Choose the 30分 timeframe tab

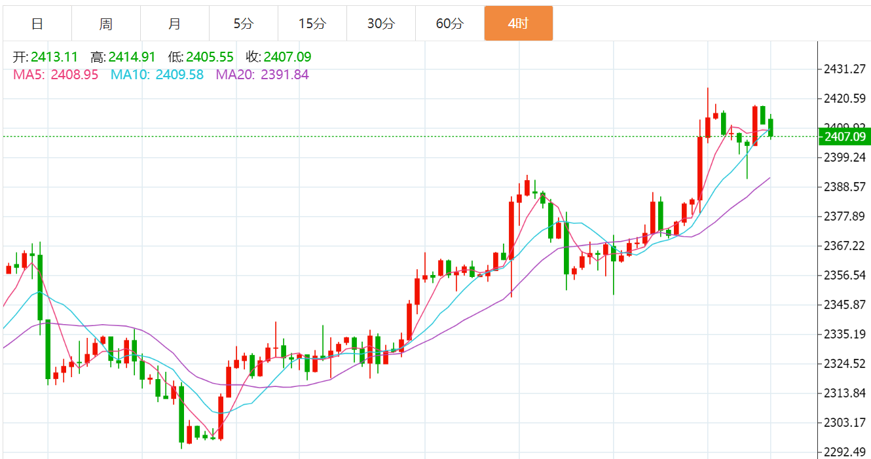click(x=381, y=24)
